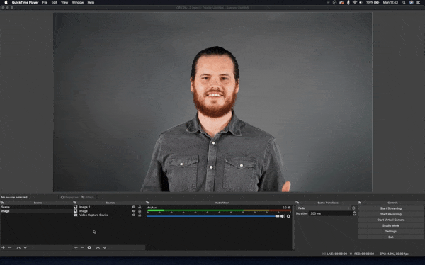Image resolution: width=425 pixels, height=265 pixels.
Task: Move source down in the Sources list
Action: (x=105, y=248)
